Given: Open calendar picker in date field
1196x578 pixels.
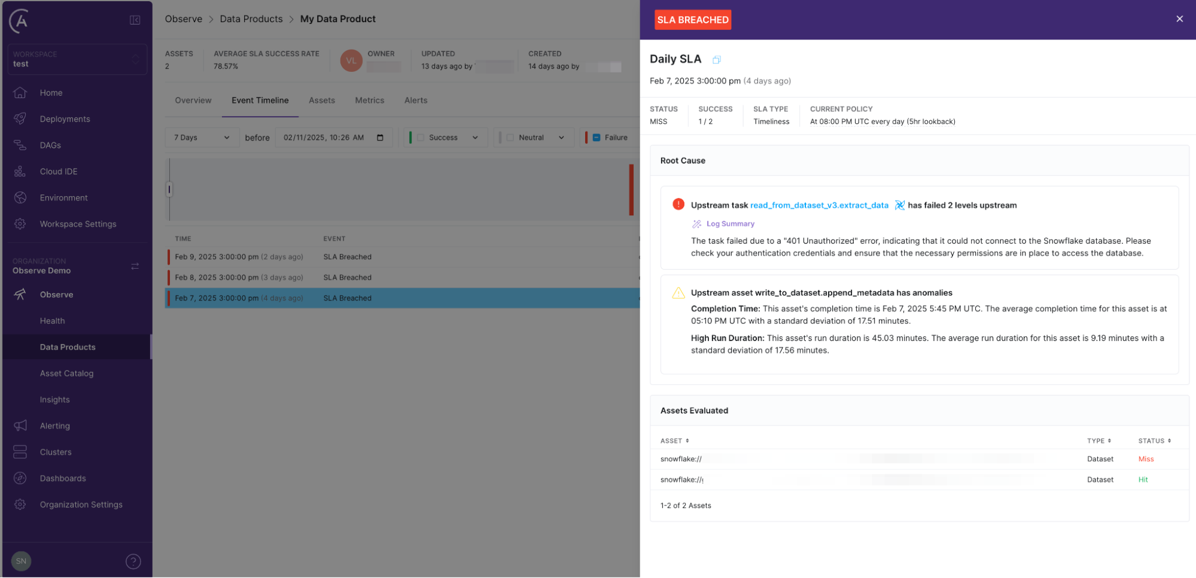Looking at the screenshot, I should 380,138.
